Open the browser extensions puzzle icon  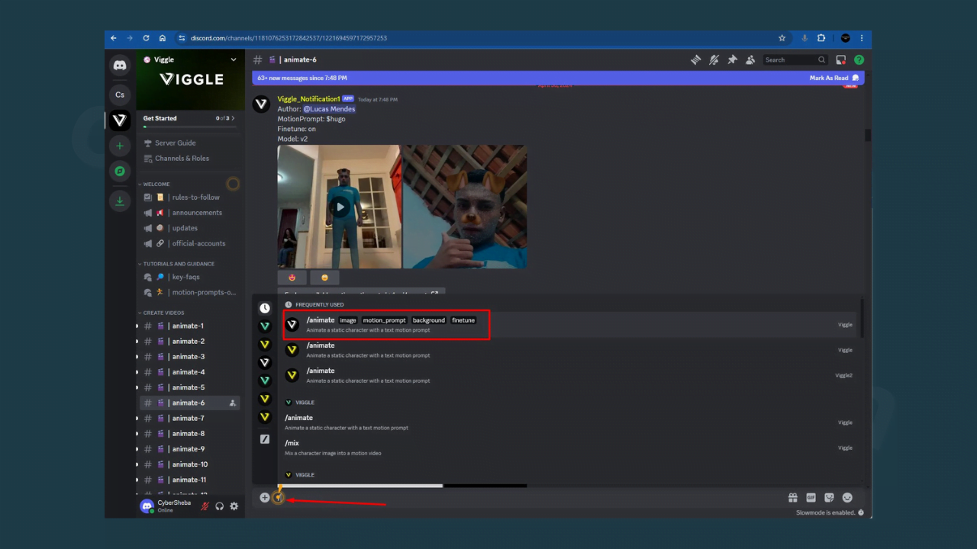821,38
